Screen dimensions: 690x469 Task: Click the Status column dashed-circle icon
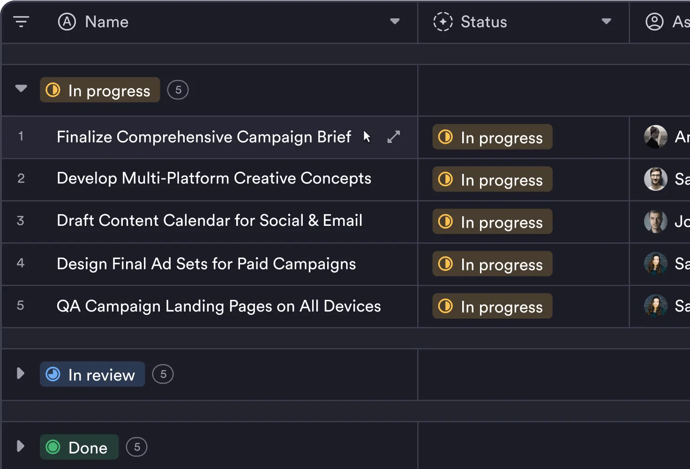pyautogui.click(x=442, y=22)
